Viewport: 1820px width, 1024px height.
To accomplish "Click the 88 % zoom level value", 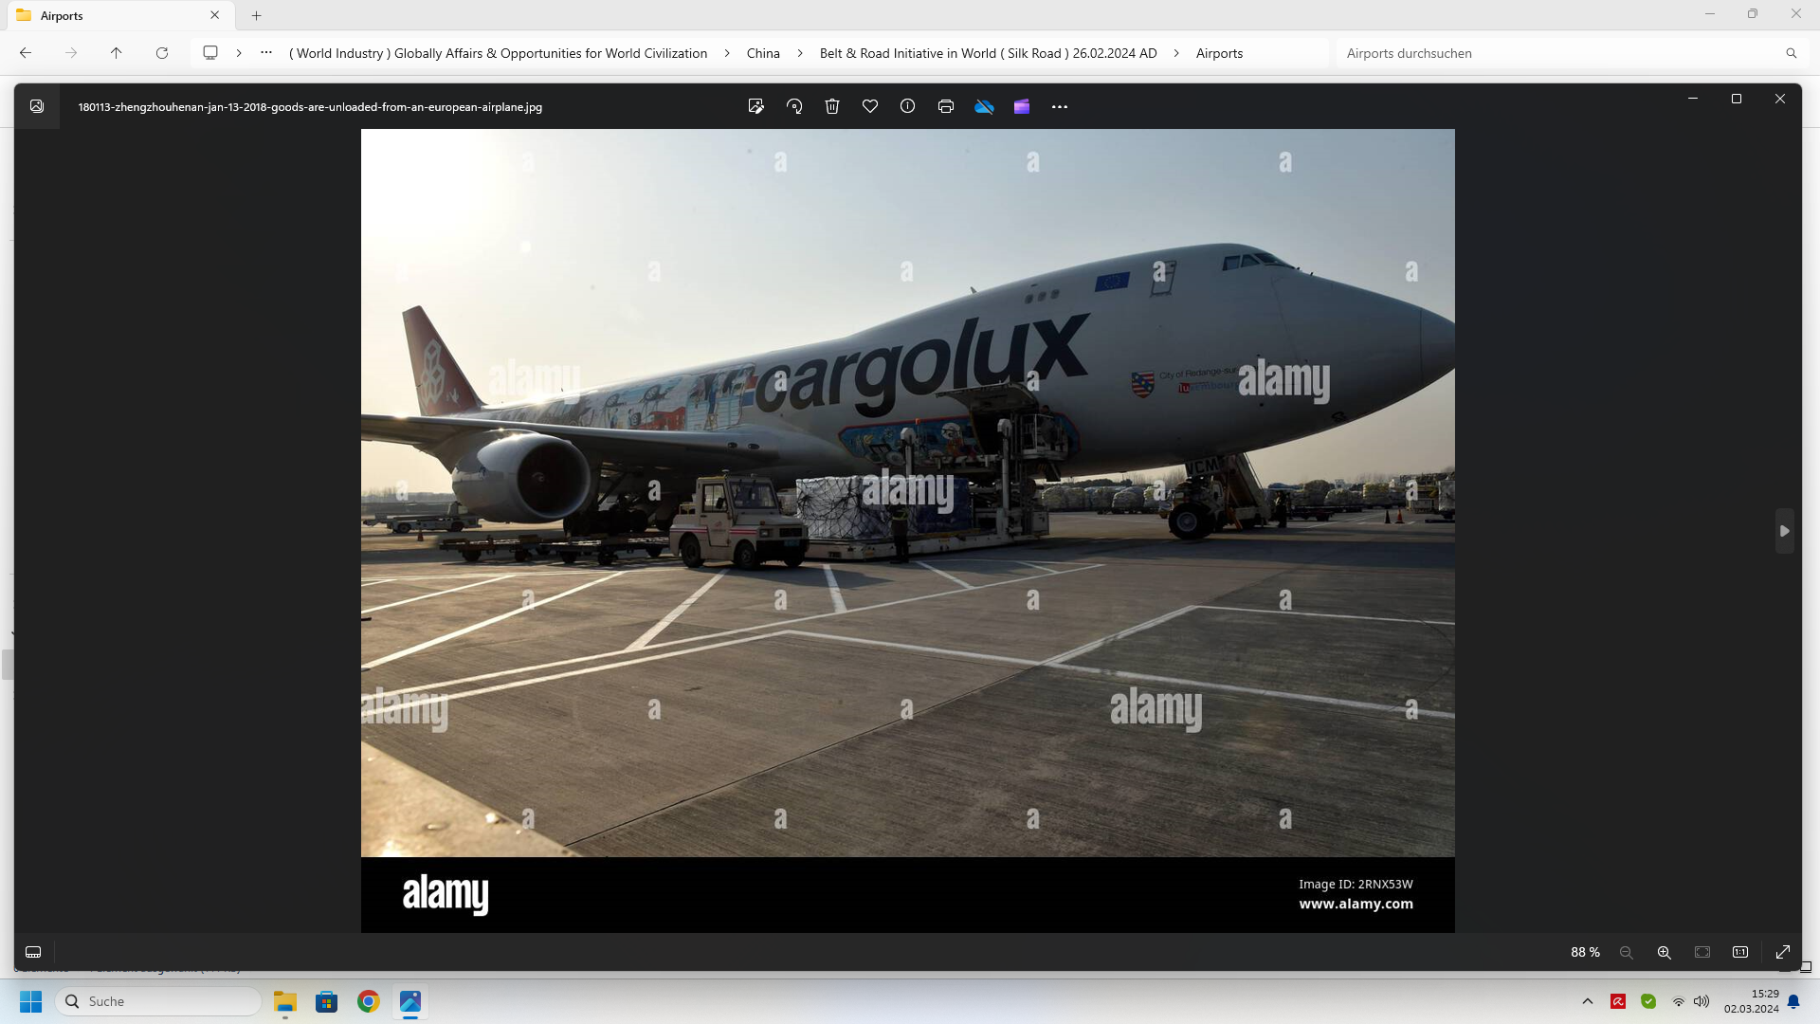I will 1585,952.
